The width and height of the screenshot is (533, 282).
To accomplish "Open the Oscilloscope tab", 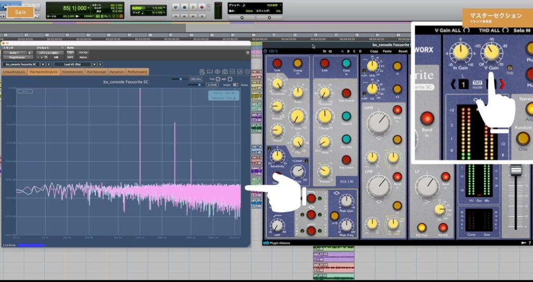I will tap(96, 72).
